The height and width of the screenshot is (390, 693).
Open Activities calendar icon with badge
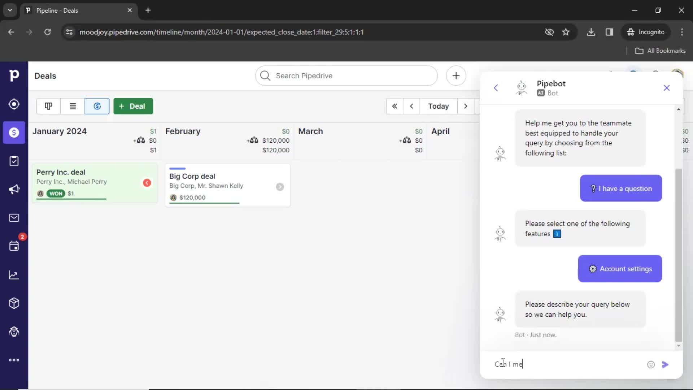pos(14,246)
